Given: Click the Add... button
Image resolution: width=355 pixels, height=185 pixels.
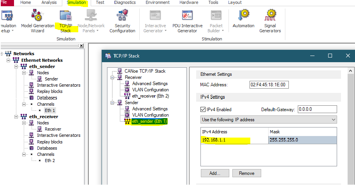Looking at the screenshot, I should 215,173.
